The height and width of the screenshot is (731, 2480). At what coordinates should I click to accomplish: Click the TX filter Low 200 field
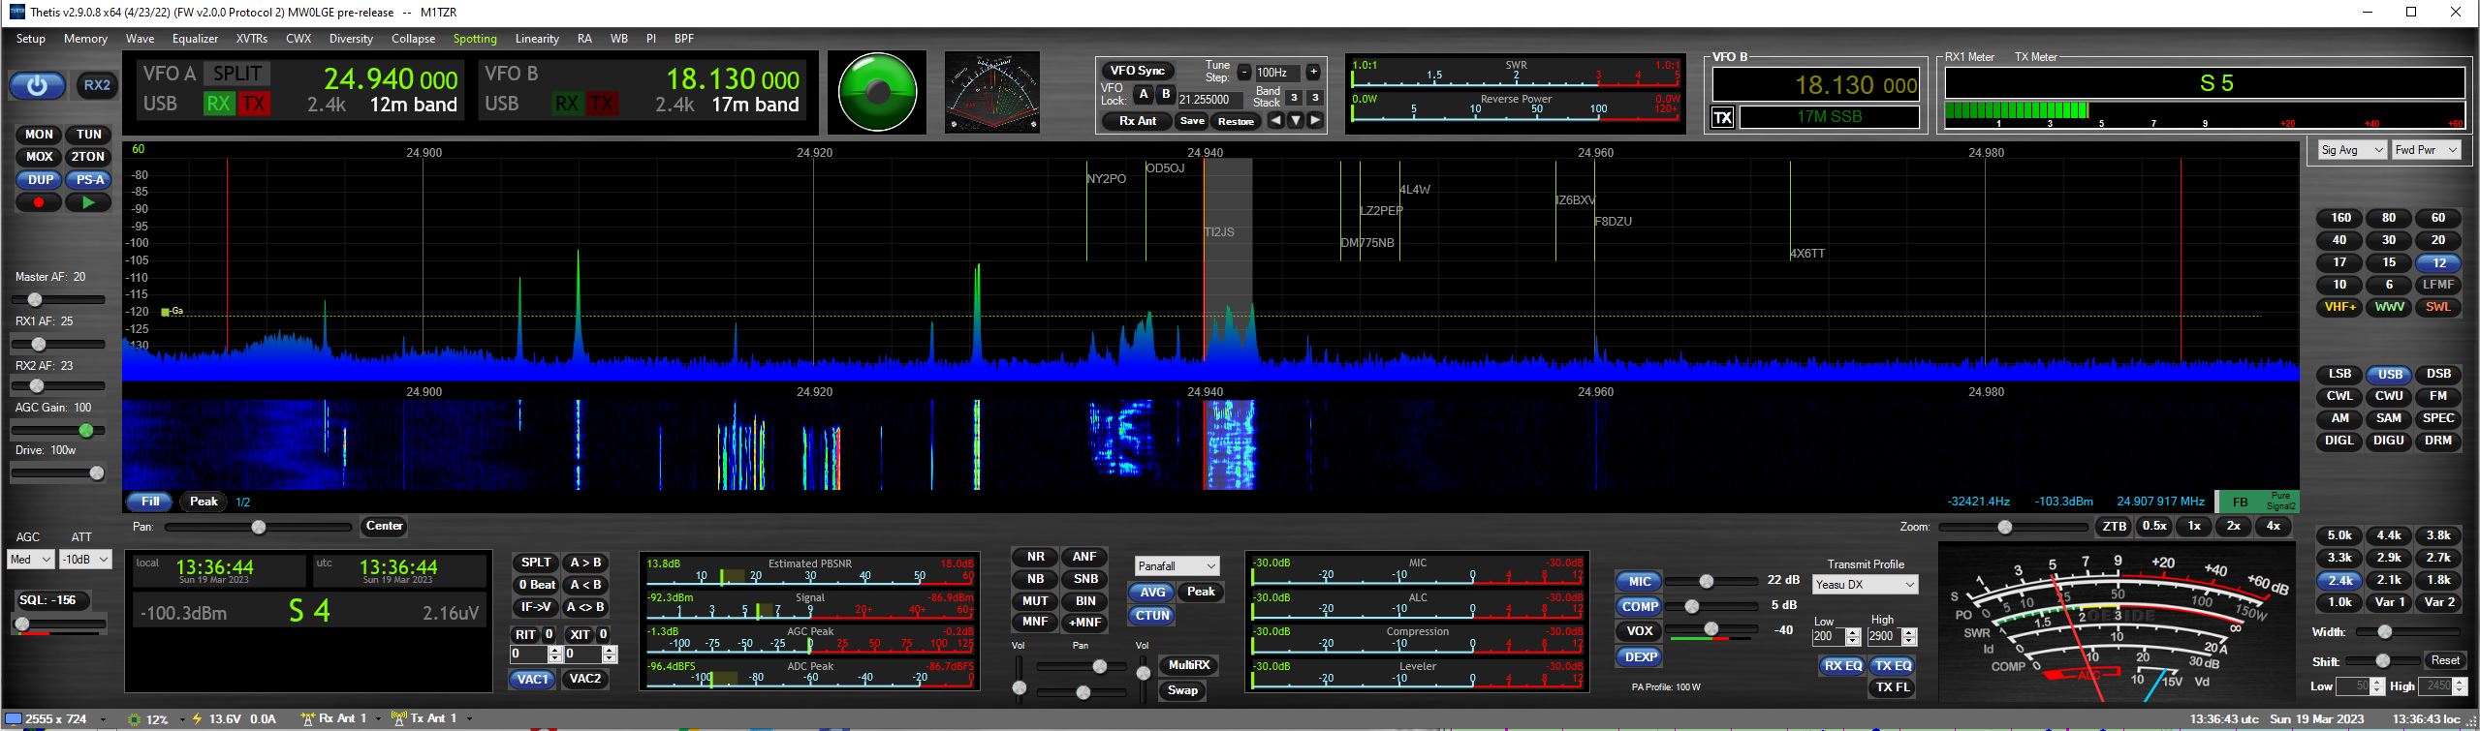pos(1829,637)
